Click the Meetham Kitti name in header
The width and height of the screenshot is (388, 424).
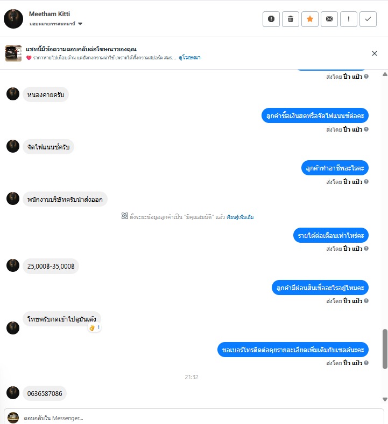[50, 14]
